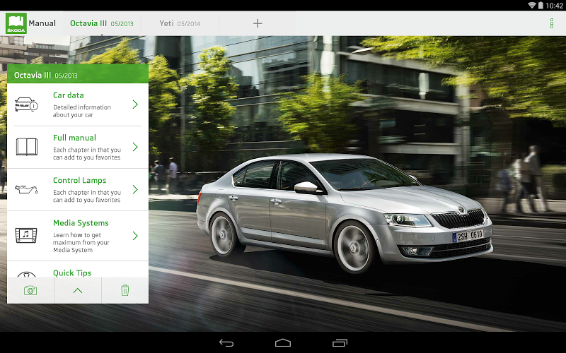Tap the battery status icon
The image size is (566, 353).
coord(541,5)
